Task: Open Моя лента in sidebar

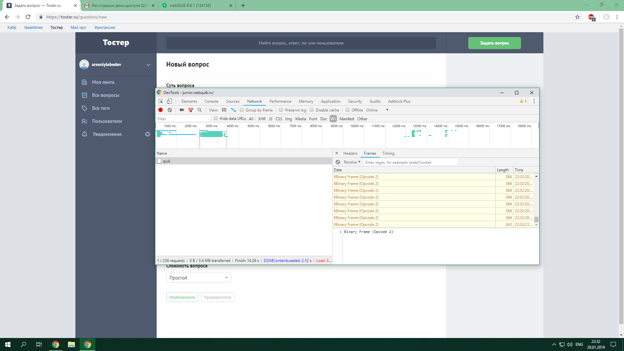Action: tap(103, 82)
